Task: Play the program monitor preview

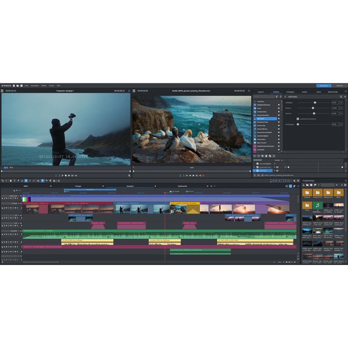Action: [69, 176]
